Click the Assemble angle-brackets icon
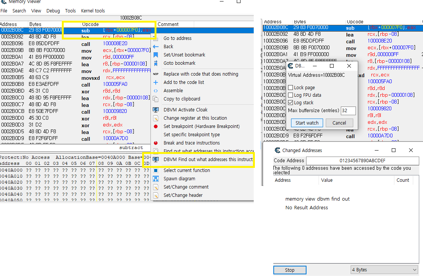The image size is (423, 277). tap(156, 90)
